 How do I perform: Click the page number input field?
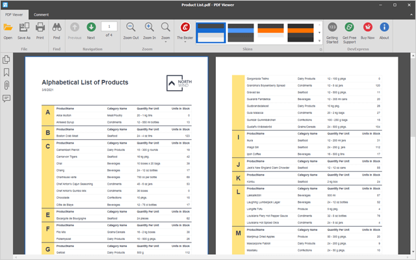(x=109, y=27)
